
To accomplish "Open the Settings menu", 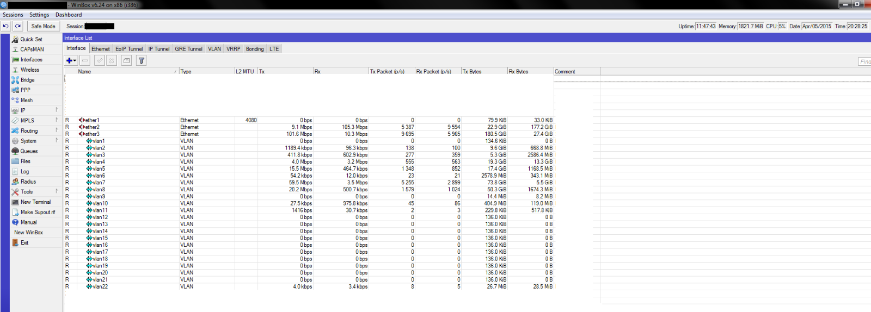I will click(x=39, y=15).
